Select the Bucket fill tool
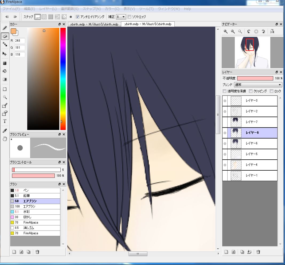Viewport: 285px width, 265px height. [5, 71]
